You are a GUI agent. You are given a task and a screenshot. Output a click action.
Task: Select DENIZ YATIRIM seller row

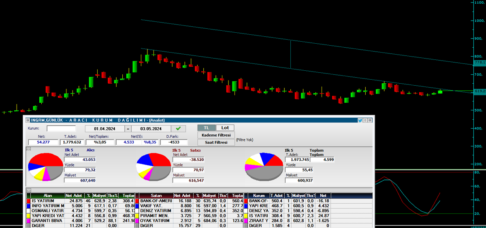click(x=156, y=211)
